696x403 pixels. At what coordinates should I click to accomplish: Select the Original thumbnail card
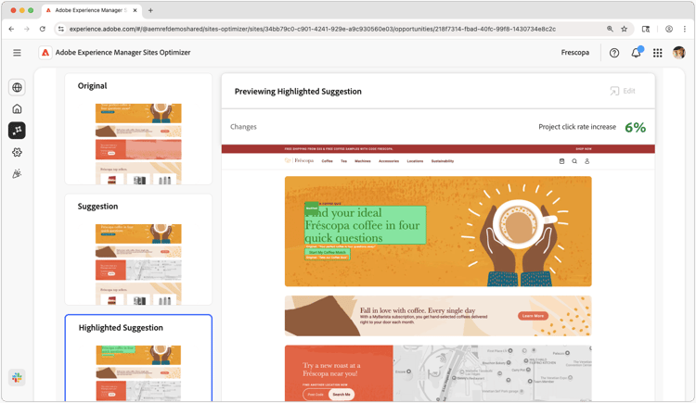click(138, 129)
